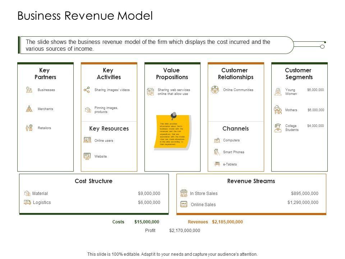Image resolution: width=345 pixels, height=259 pixels.
Task: Click the Retailors icon
Action: pyautogui.click(x=29, y=128)
